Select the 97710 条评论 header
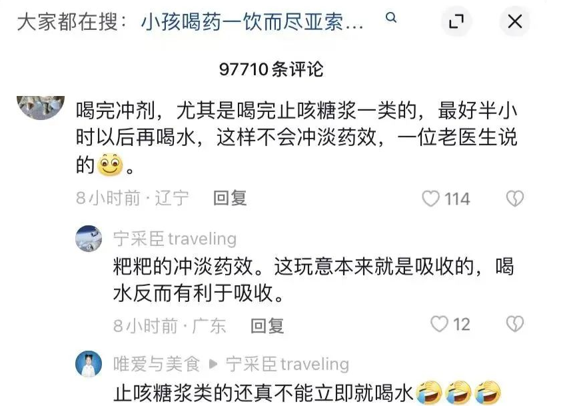The height and width of the screenshot is (406, 575). [x=271, y=69]
